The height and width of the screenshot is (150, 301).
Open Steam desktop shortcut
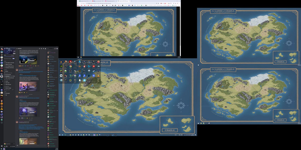[94, 71]
